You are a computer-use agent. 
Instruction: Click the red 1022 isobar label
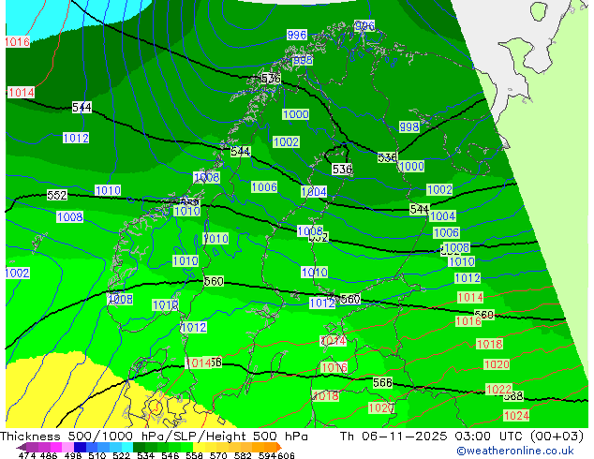(x=499, y=390)
